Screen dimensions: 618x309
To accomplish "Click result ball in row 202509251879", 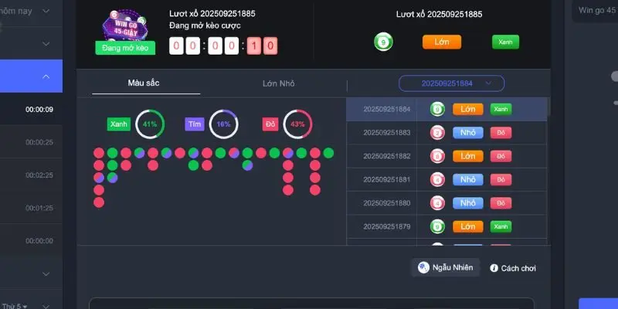I will click(436, 226).
